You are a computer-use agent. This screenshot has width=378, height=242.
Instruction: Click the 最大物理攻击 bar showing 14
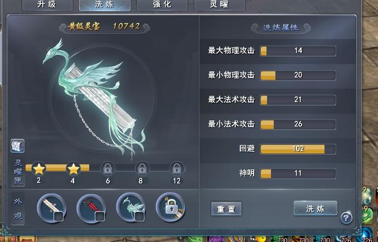tap(298, 51)
